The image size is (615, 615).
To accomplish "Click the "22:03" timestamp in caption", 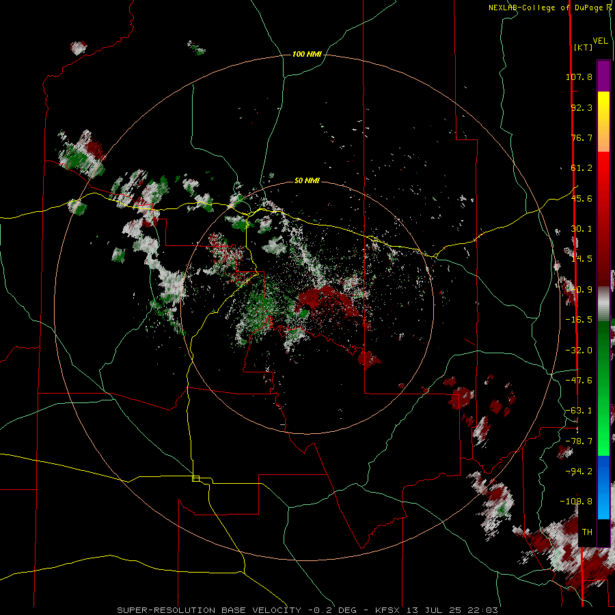I will point(484,610).
